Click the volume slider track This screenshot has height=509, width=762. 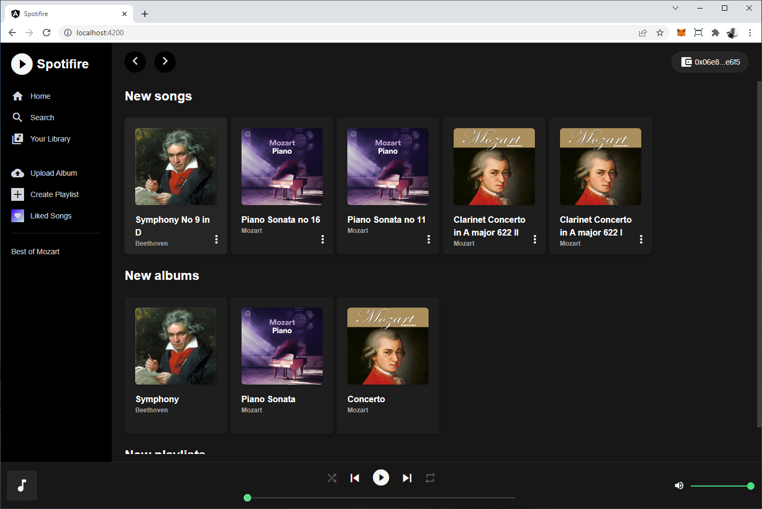coord(721,486)
